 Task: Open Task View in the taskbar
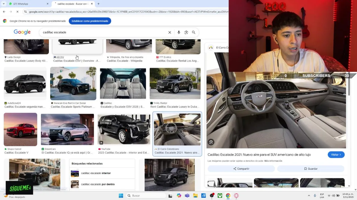click(170, 196)
